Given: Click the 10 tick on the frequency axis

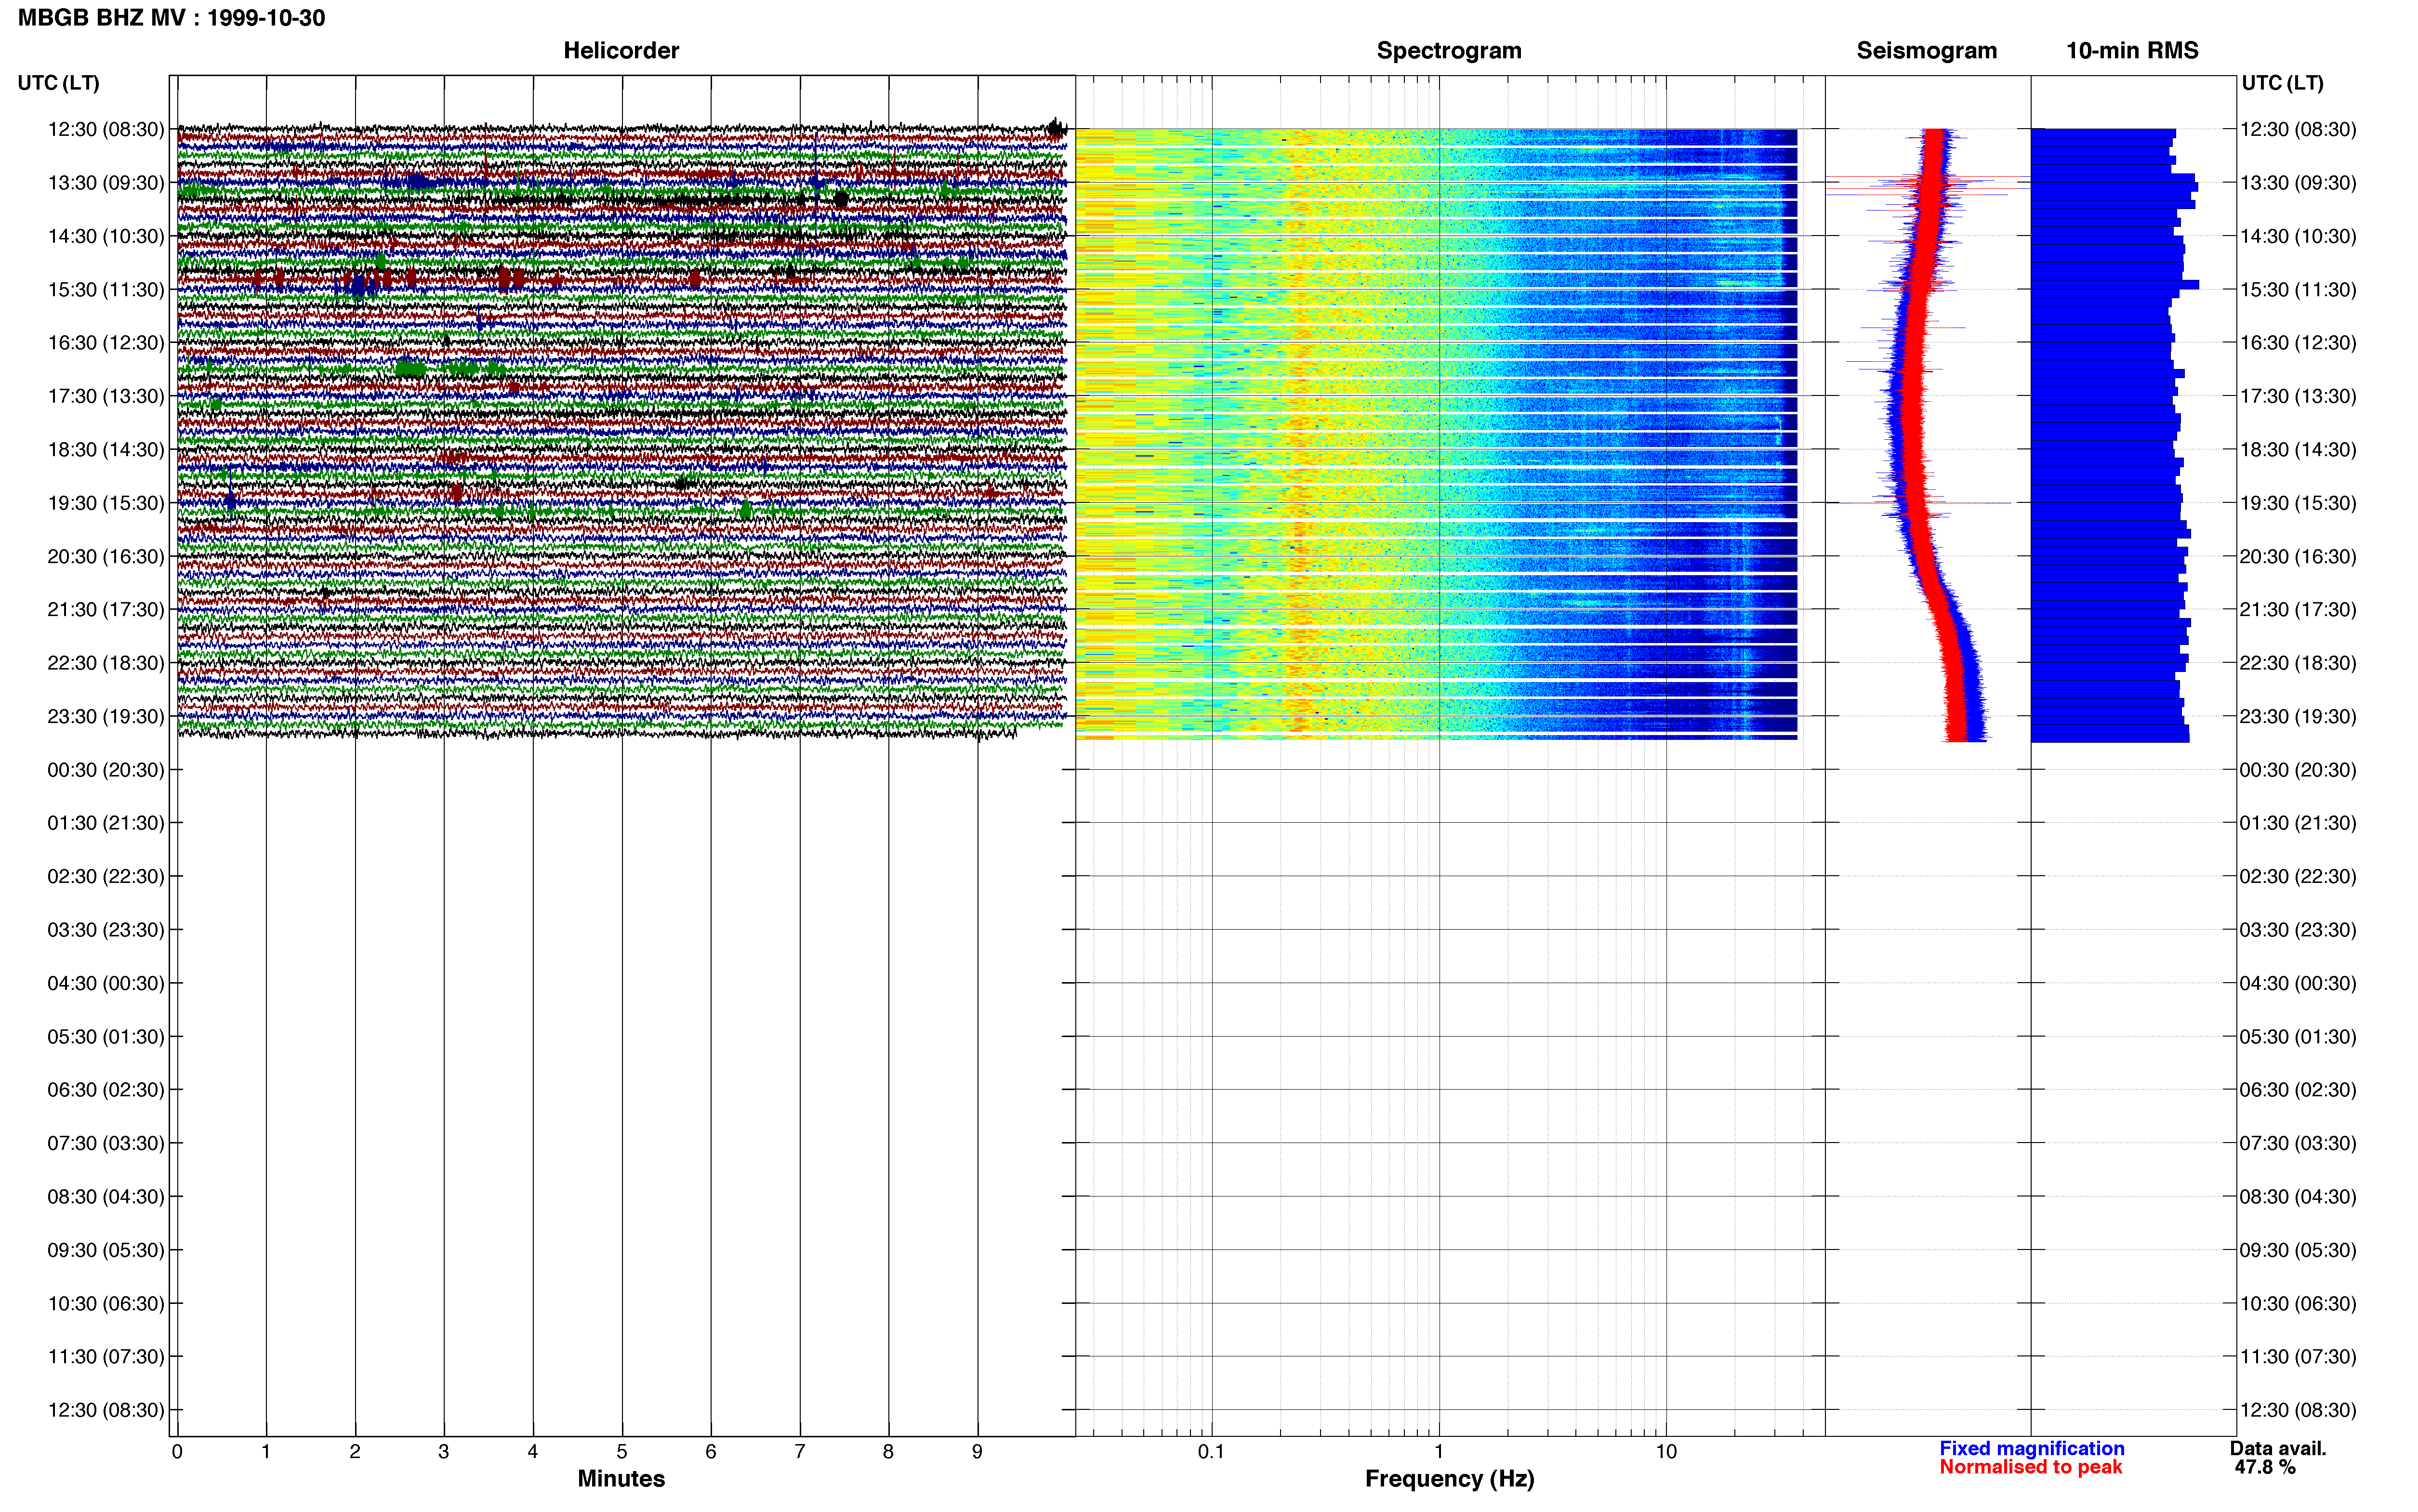Looking at the screenshot, I should point(1666,1451).
